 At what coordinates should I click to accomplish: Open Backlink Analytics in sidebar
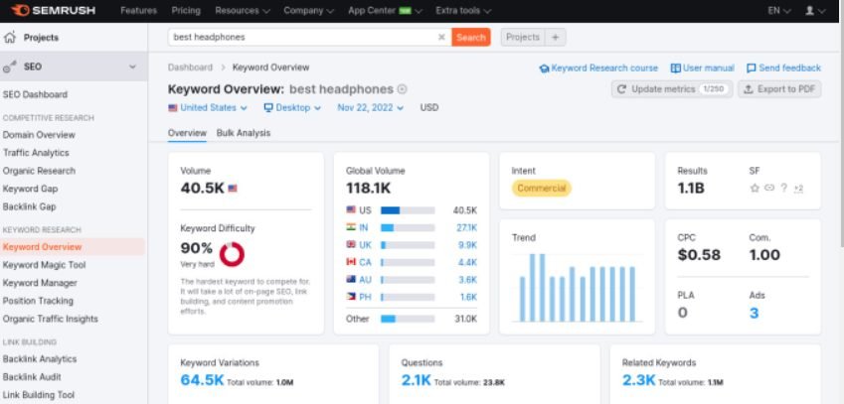pyautogui.click(x=40, y=359)
